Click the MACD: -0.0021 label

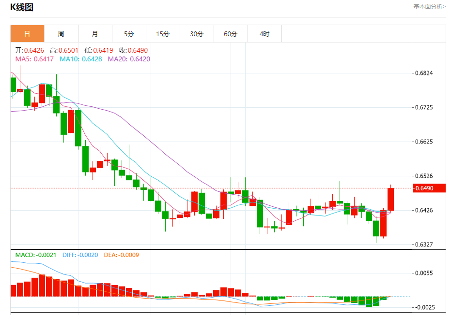(x=36, y=255)
